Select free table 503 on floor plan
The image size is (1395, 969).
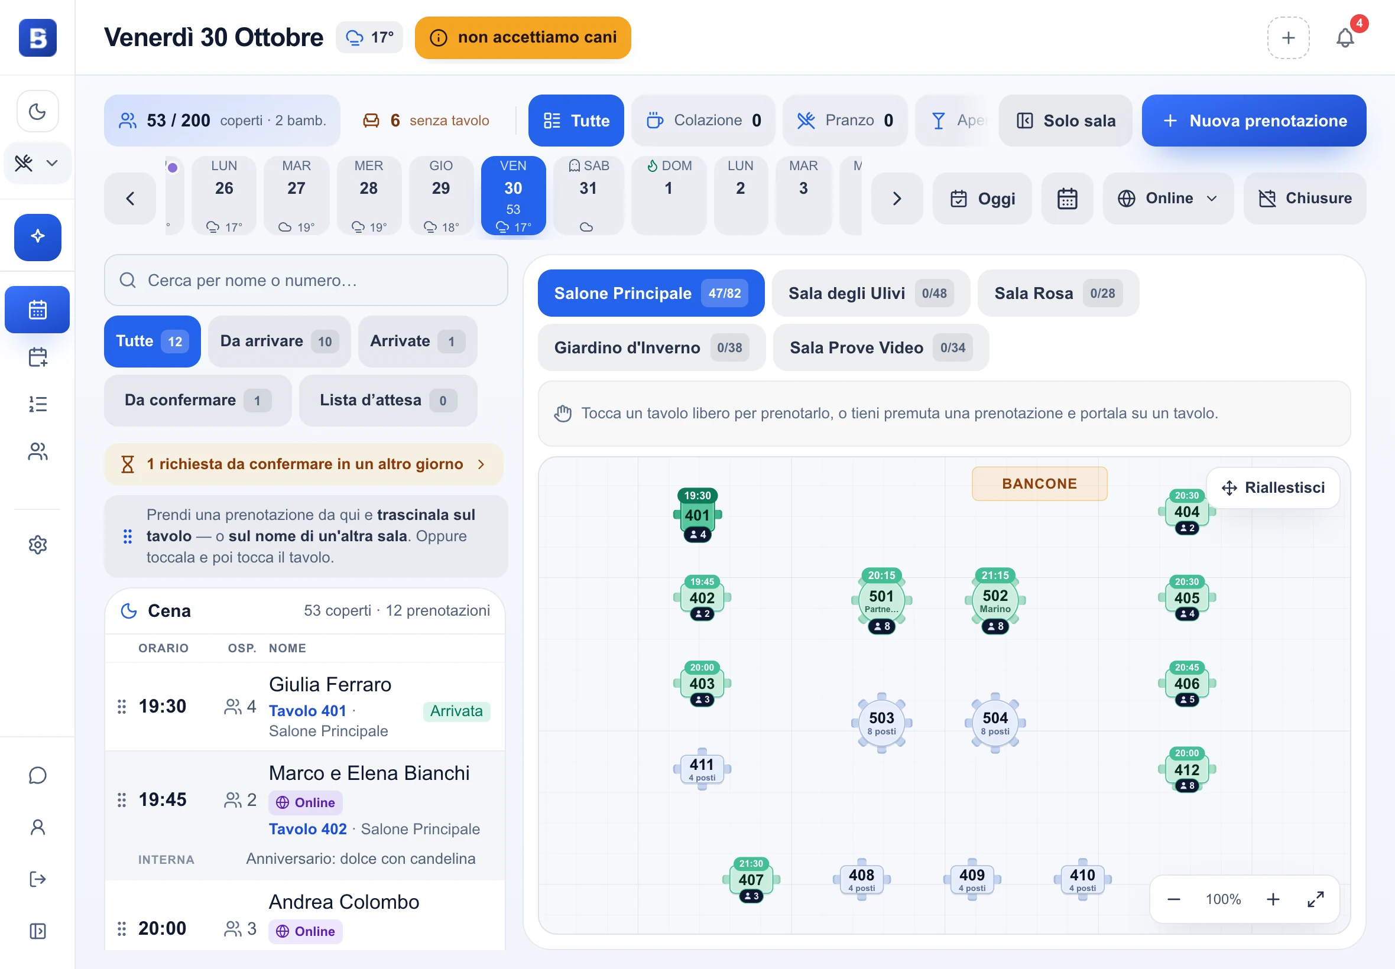881,723
